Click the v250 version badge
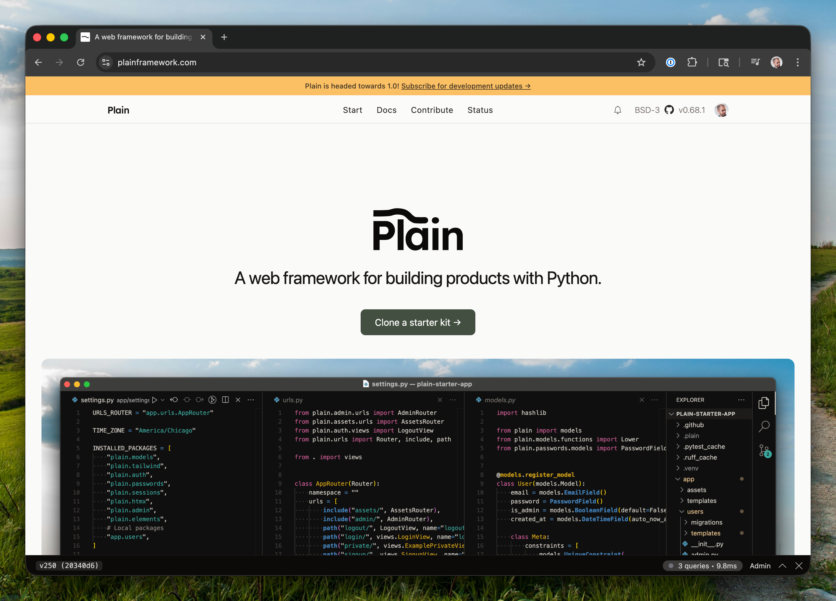Image resolution: width=836 pixels, height=601 pixels. click(69, 566)
